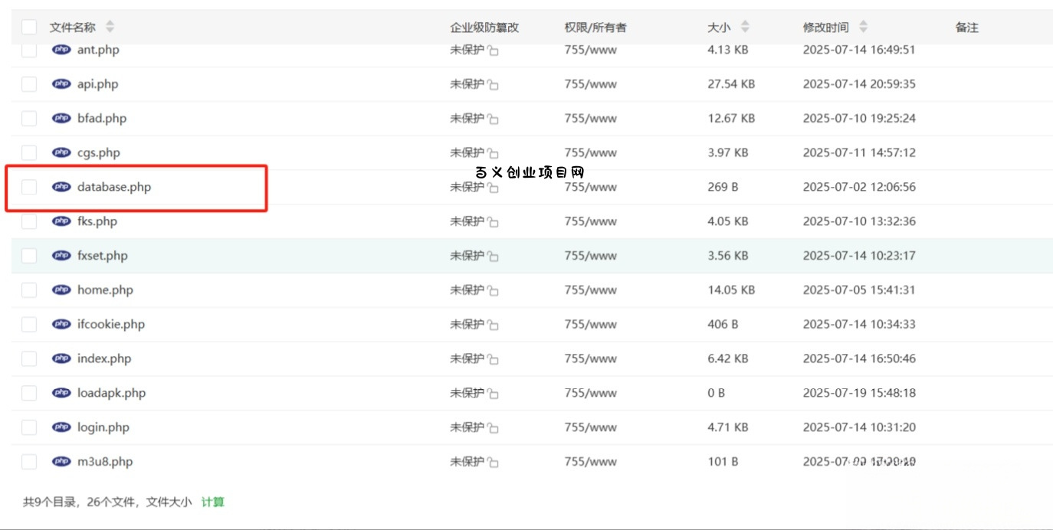This screenshot has height=530, width=1053.
Task: Click the 269 B size value
Action: [x=723, y=187]
